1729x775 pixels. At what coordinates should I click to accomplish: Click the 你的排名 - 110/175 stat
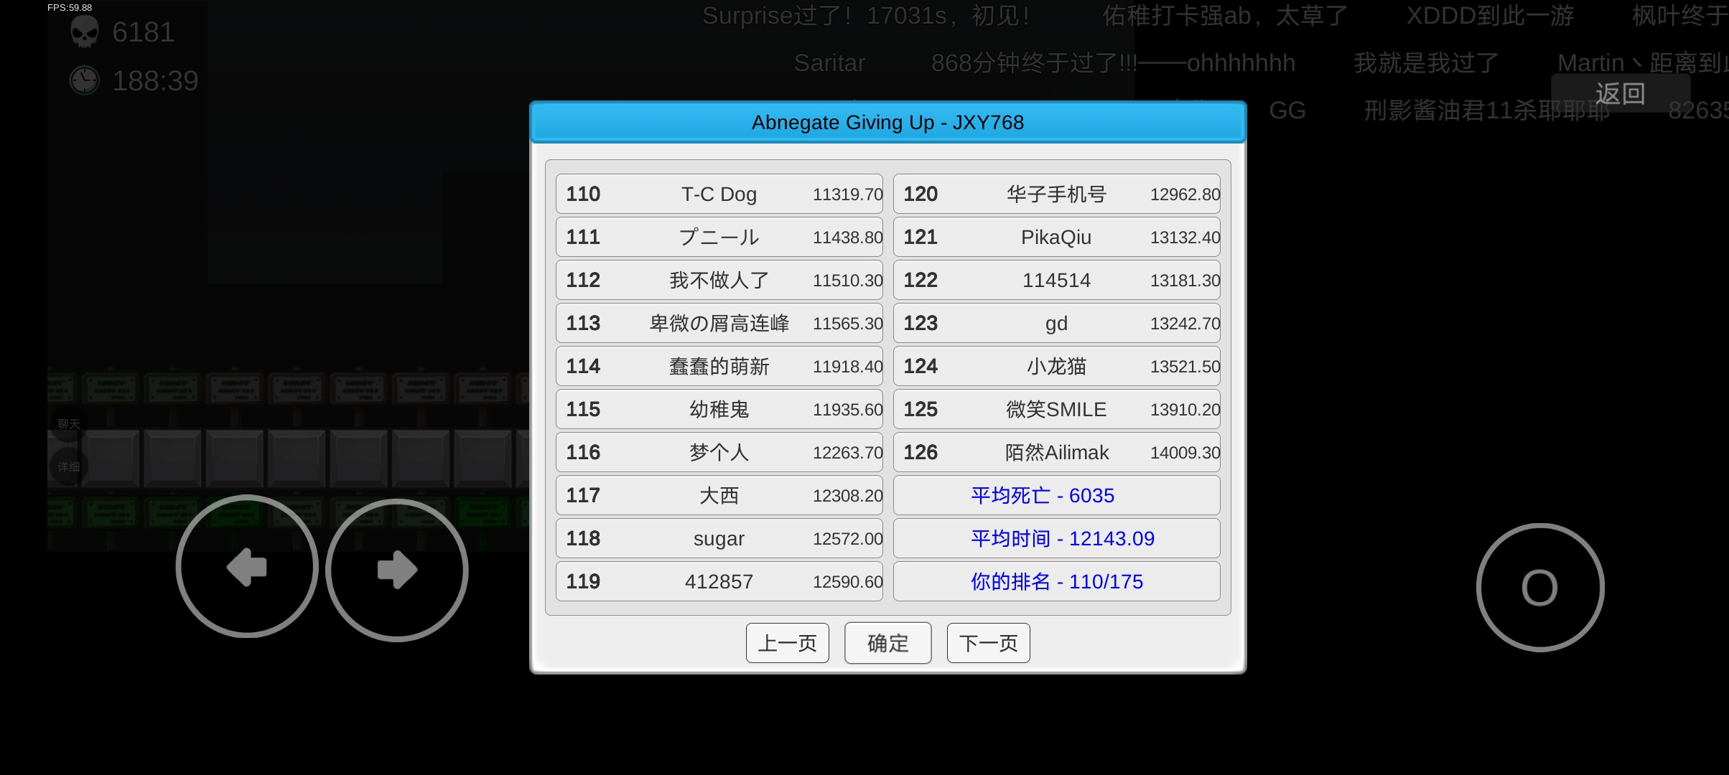[1057, 581]
